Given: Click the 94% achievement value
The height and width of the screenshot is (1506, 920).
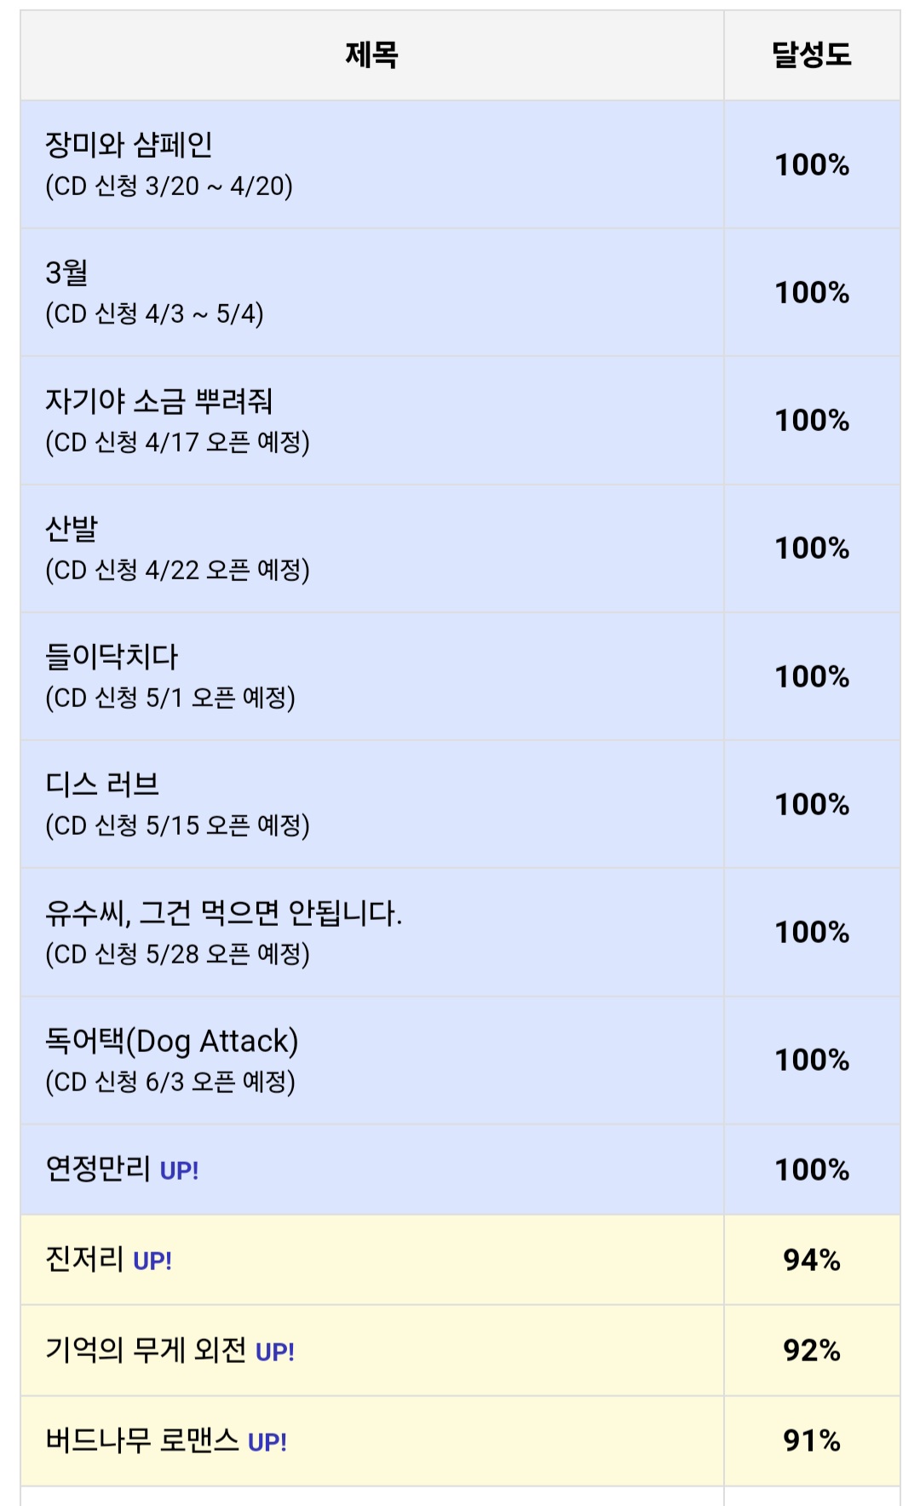Looking at the screenshot, I should pyautogui.click(x=811, y=1260).
